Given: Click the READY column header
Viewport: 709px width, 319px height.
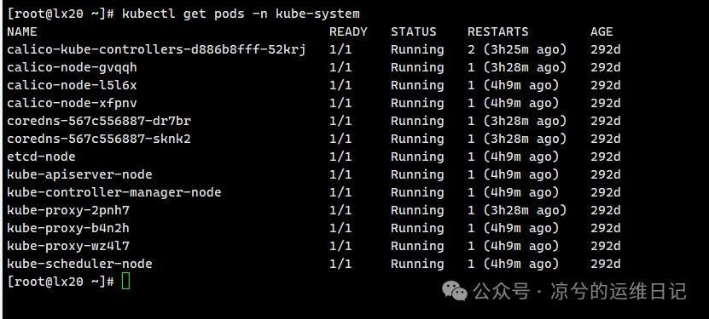Looking at the screenshot, I should tap(348, 32).
